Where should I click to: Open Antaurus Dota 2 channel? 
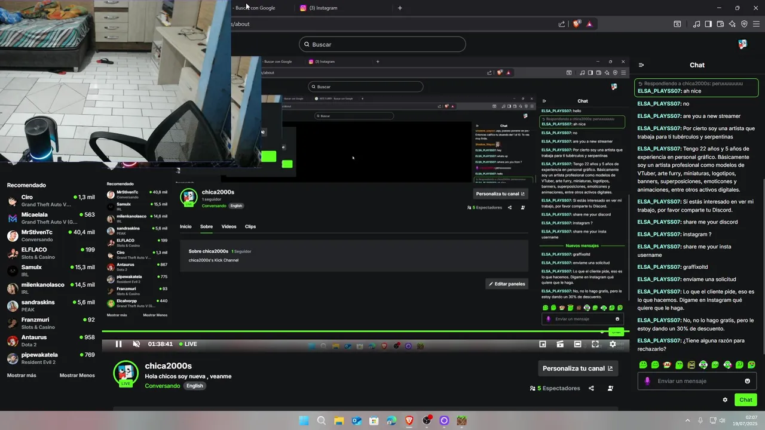click(x=51, y=340)
